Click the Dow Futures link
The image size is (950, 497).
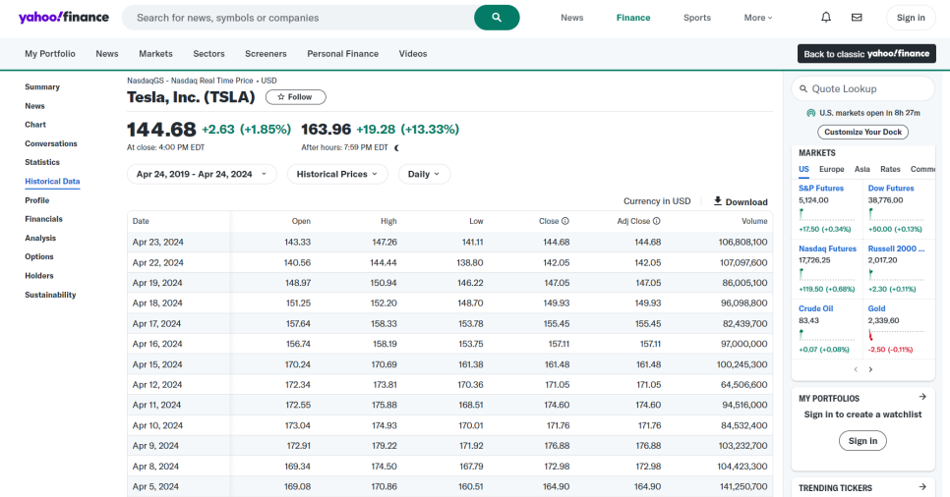tap(891, 189)
